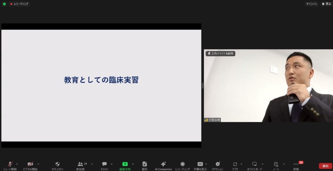Image resolution: width=333 pixels, height=171 pixels.
Task: Unmute the microphone (ミュート解除)
Action: [10, 164]
